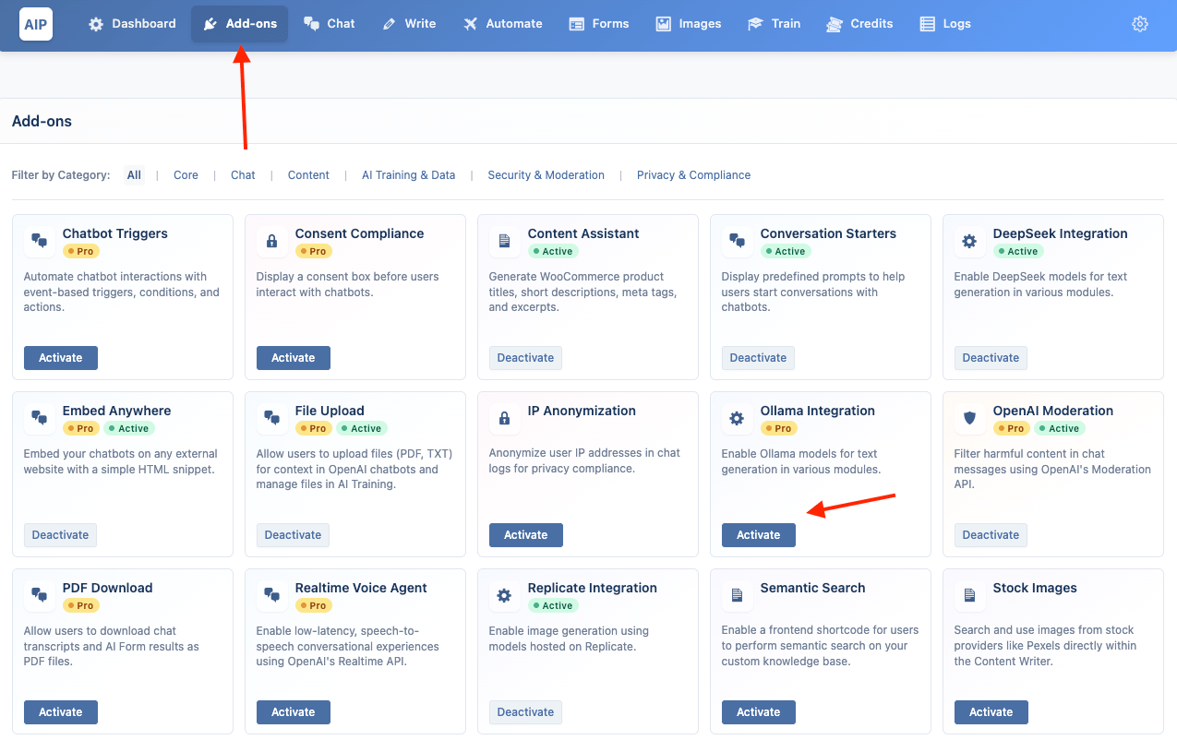Click the Consent Compliance lock icon
Image resolution: width=1177 pixels, height=740 pixels.
click(x=271, y=241)
